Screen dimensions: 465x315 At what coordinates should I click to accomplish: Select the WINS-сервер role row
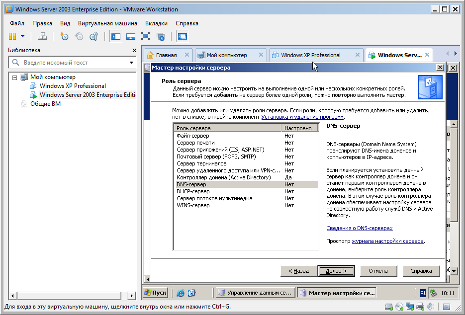247,205
